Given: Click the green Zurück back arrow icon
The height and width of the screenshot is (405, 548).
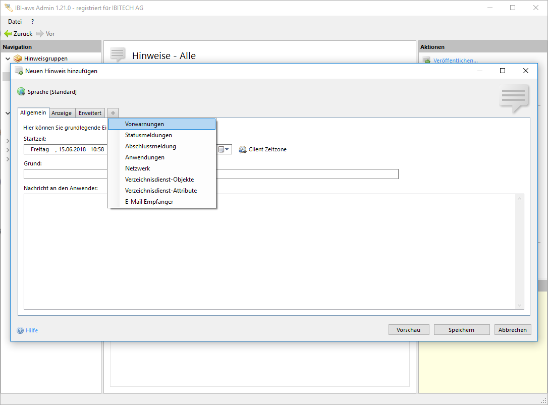Looking at the screenshot, I should 8,34.
